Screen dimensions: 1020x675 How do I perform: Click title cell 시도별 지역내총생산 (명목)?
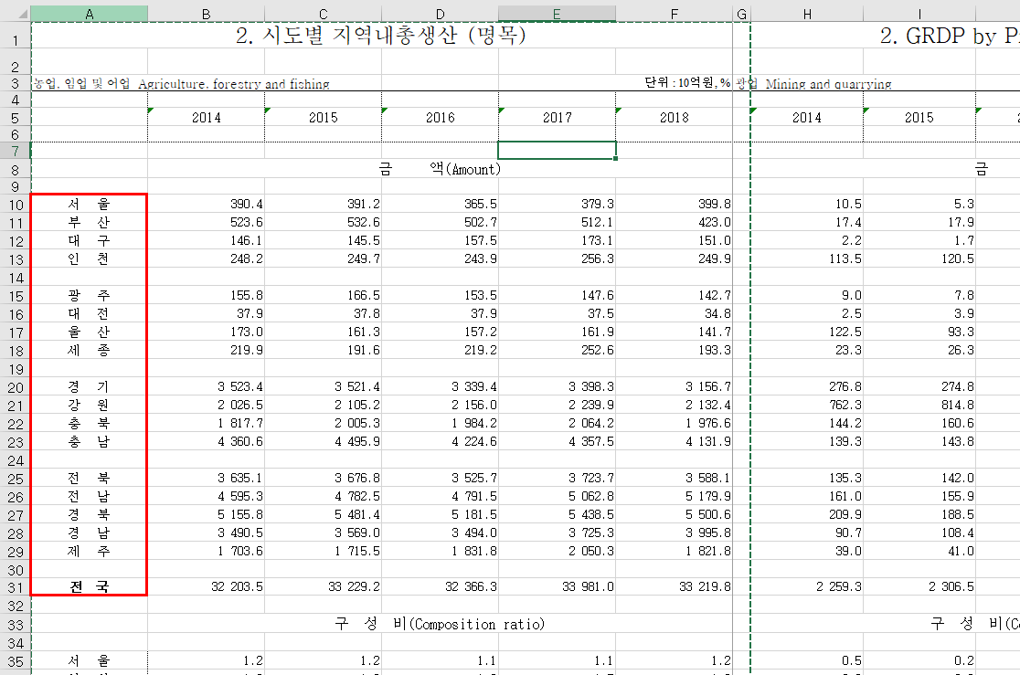pos(381,35)
